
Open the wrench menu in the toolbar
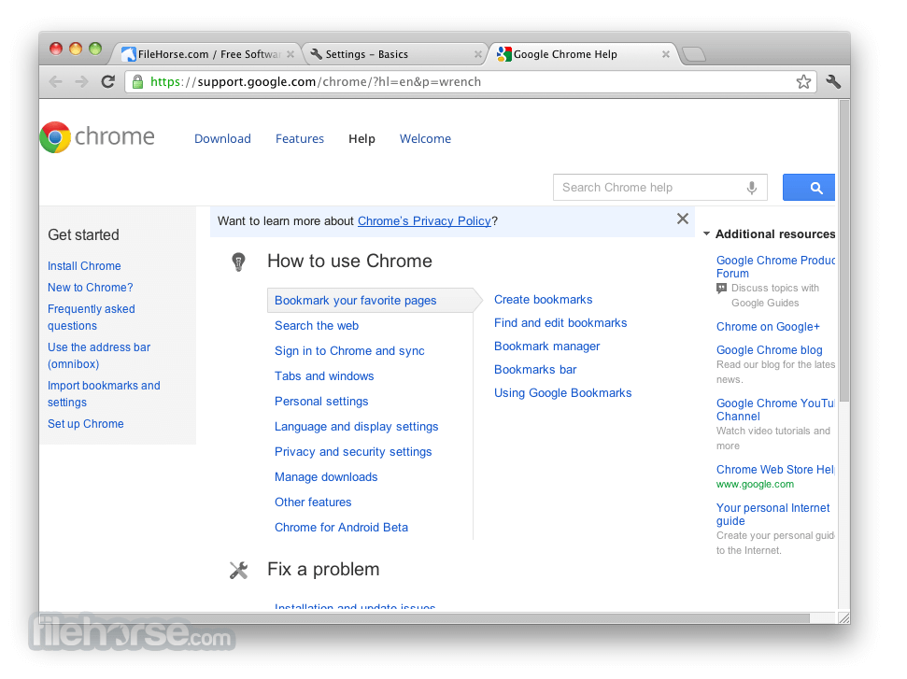[x=833, y=82]
